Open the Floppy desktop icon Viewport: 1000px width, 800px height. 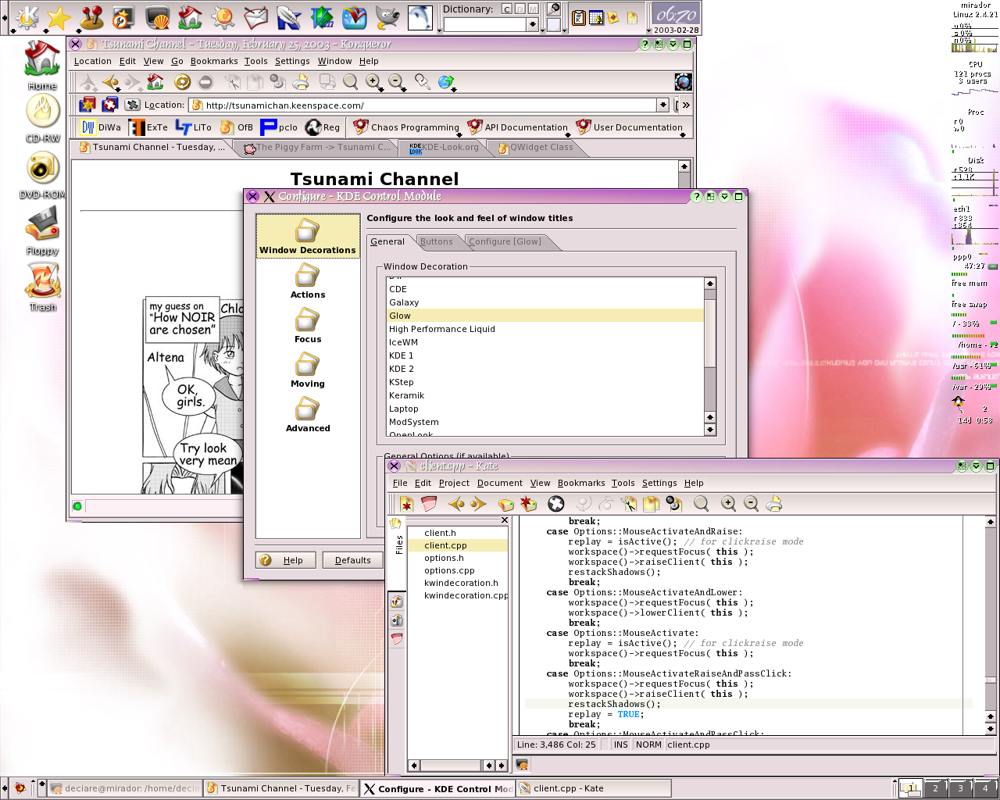(42, 230)
